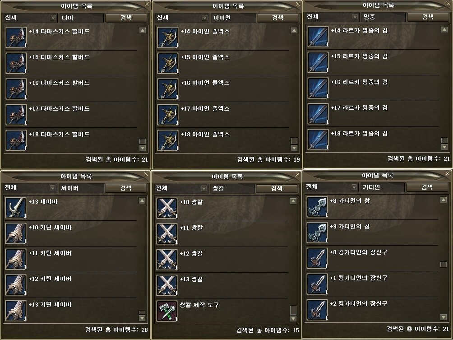Select the +16 라르카 명중의 검 sword icon
The width and height of the screenshot is (453, 340).
[x=318, y=88]
